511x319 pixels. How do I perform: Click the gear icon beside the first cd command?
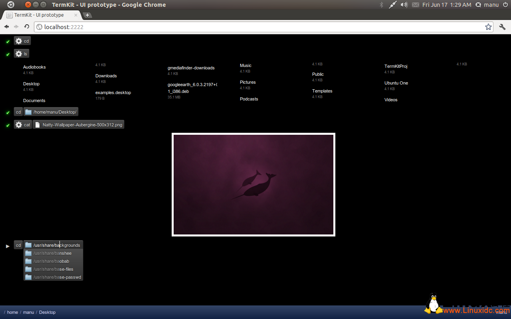point(18,41)
